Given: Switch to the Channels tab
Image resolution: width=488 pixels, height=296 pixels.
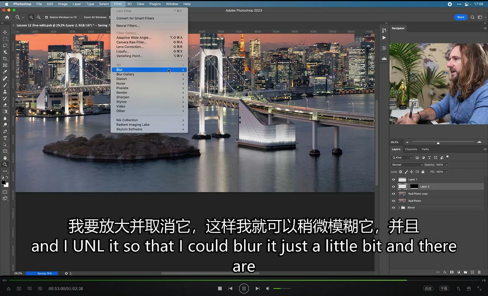Looking at the screenshot, I should point(411,149).
